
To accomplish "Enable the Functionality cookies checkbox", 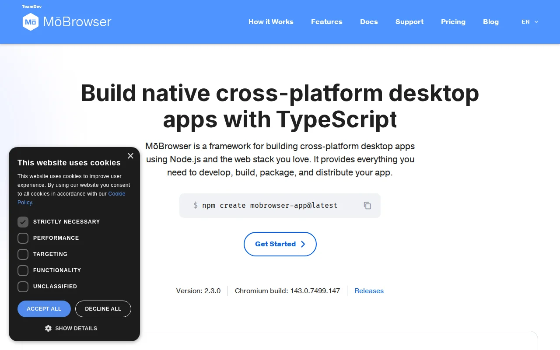I will click(23, 270).
